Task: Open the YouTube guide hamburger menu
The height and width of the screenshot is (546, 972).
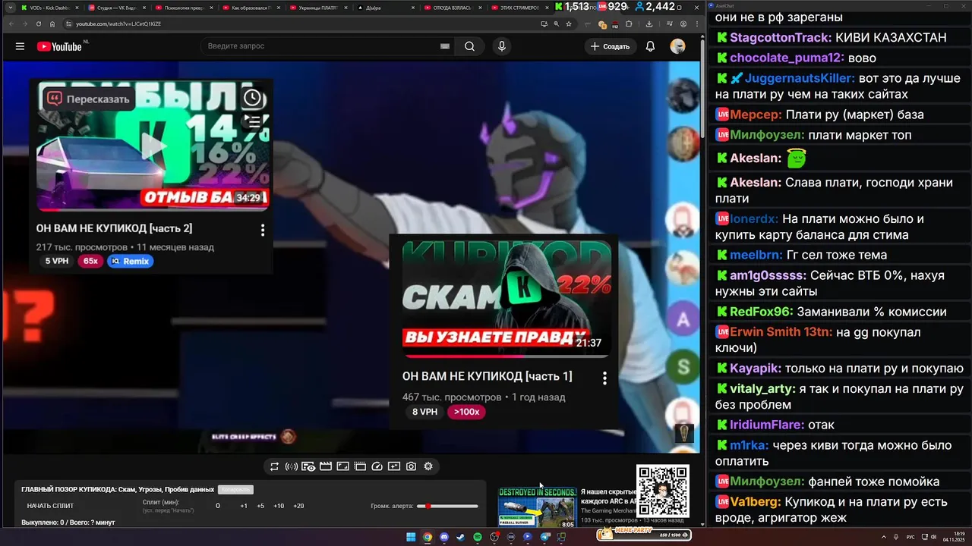Action: click(x=20, y=46)
